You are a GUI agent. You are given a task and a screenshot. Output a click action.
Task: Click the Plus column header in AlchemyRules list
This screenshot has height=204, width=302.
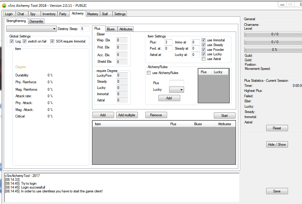(205, 72)
